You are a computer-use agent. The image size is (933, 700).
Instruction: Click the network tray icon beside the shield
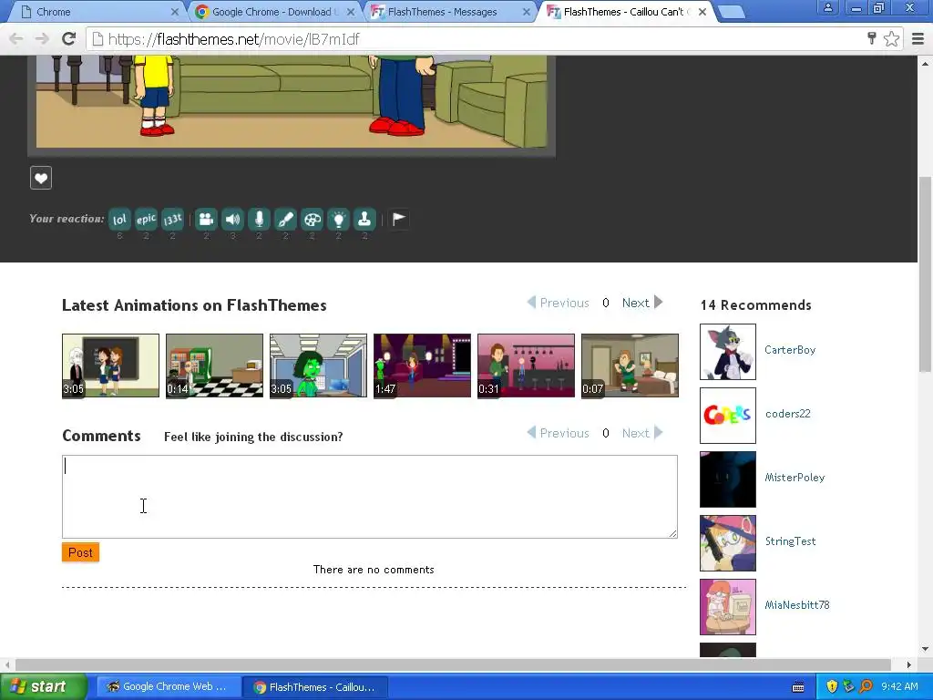pyautogui.click(x=848, y=686)
